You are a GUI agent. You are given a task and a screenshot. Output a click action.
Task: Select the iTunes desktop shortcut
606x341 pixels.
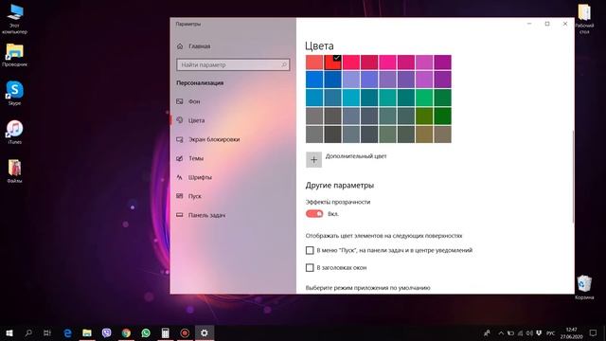pyautogui.click(x=15, y=132)
